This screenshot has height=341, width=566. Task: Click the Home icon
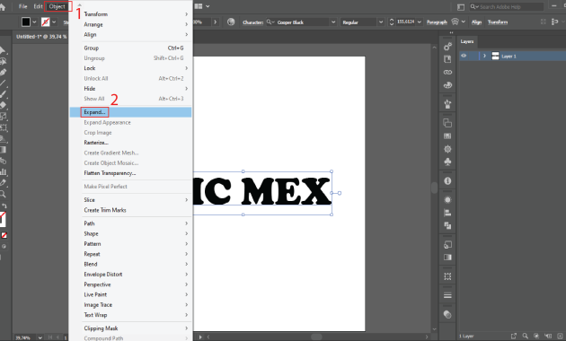click(x=3, y=7)
